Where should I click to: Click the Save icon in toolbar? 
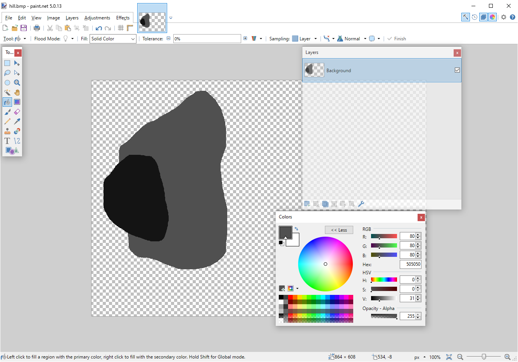point(24,28)
